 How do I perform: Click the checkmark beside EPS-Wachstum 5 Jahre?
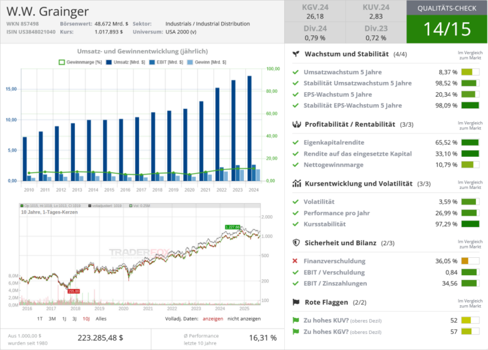tap(295, 94)
